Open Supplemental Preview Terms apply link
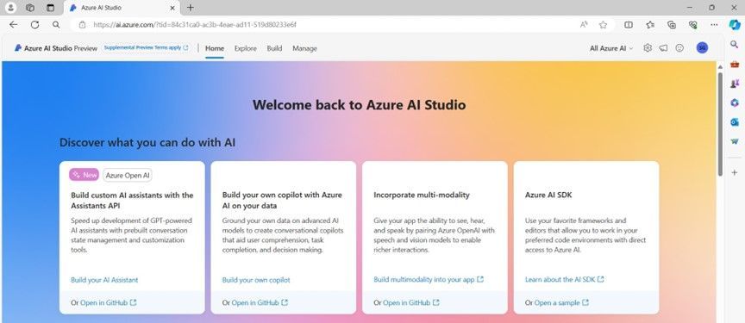 coord(146,48)
